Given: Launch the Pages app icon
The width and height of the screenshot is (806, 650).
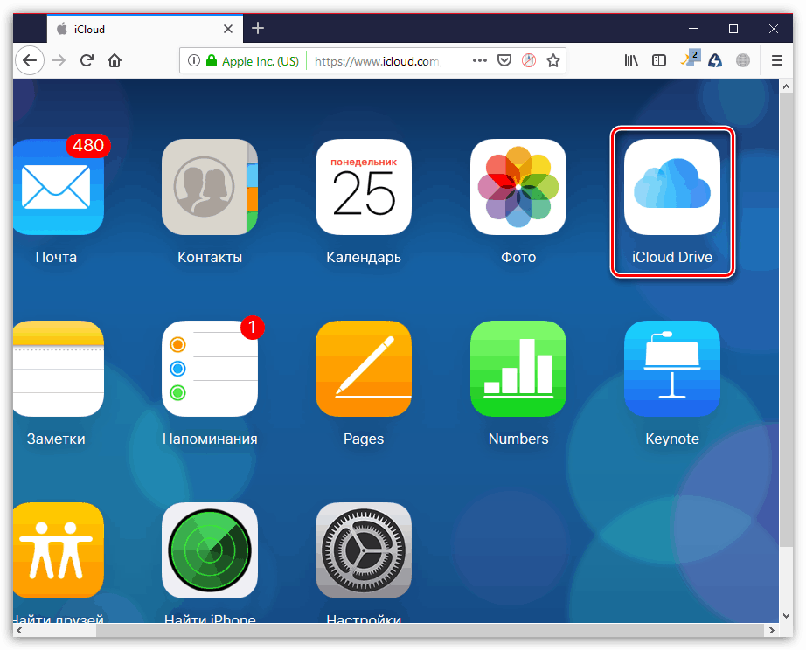Looking at the screenshot, I should pos(364,369).
